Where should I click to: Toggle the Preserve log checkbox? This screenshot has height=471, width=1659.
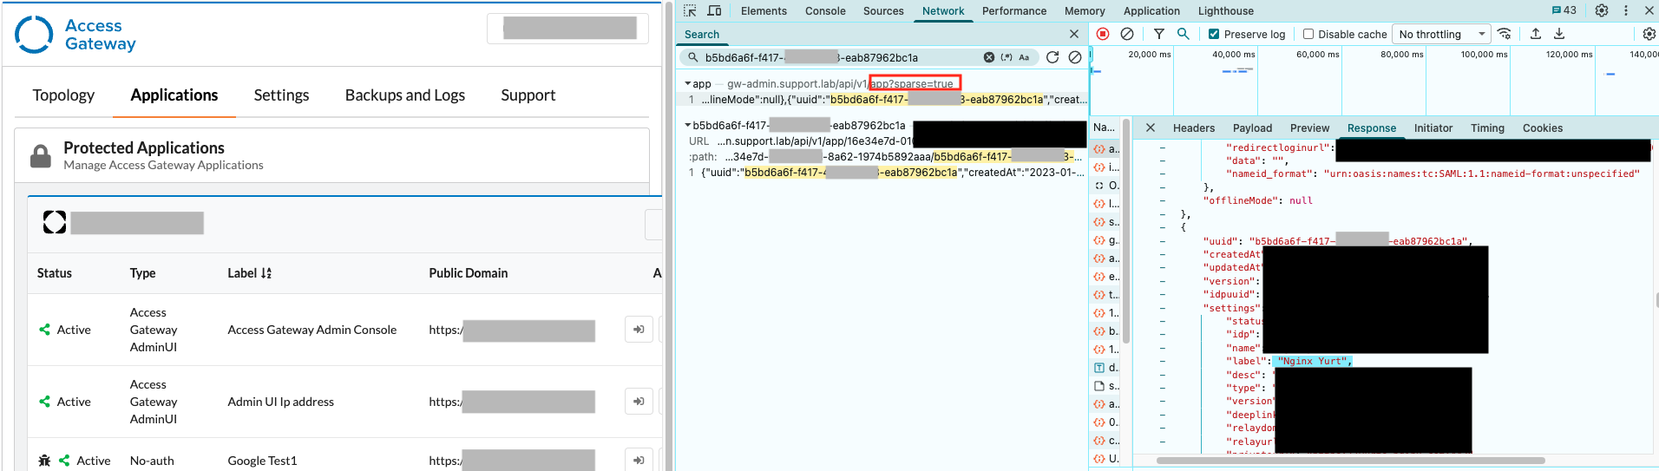pyautogui.click(x=1214, y=34)
